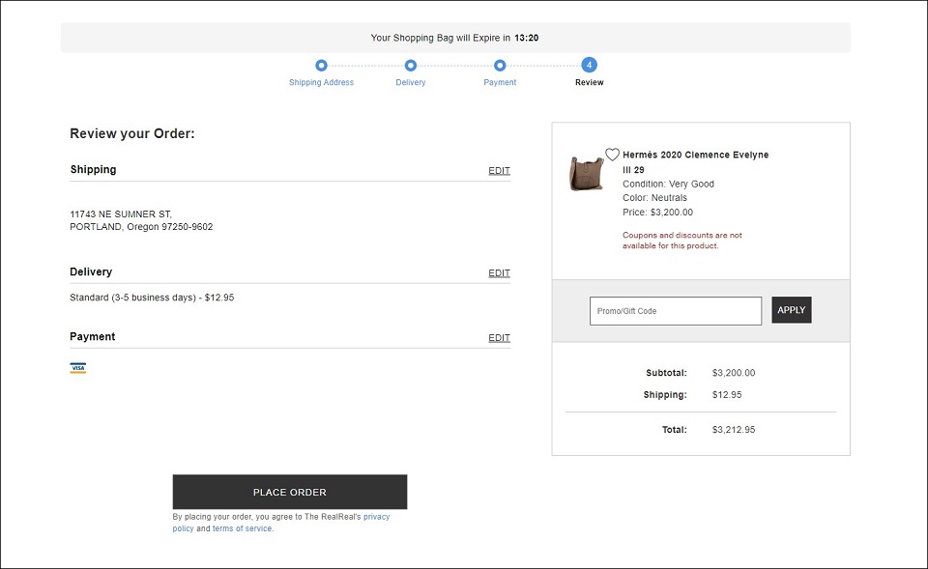Image resolution: width=928 pixels, height=569 pixels.
Task: Apply the promo code with APPLY button
Action: [792, 310]
